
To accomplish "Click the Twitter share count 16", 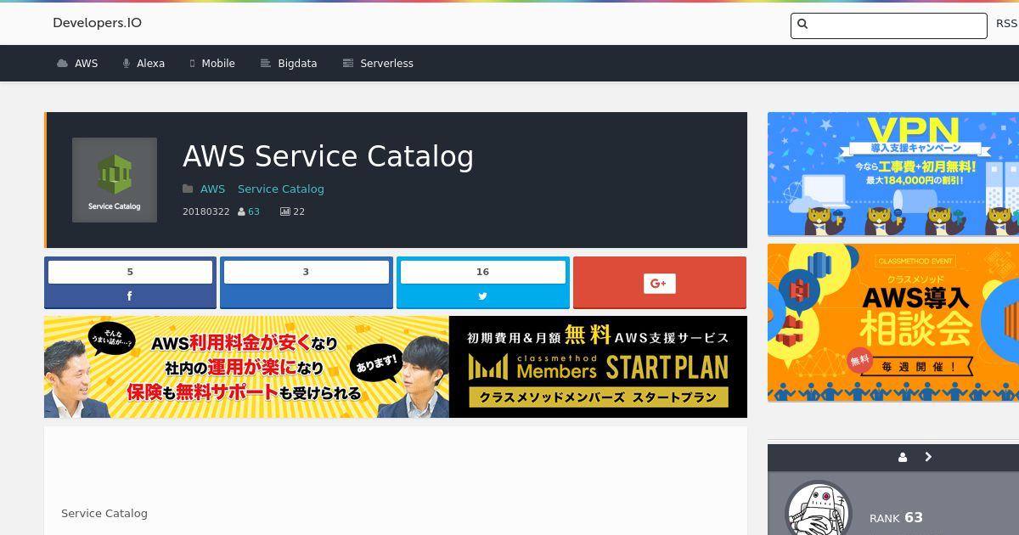I will point(482,272).
